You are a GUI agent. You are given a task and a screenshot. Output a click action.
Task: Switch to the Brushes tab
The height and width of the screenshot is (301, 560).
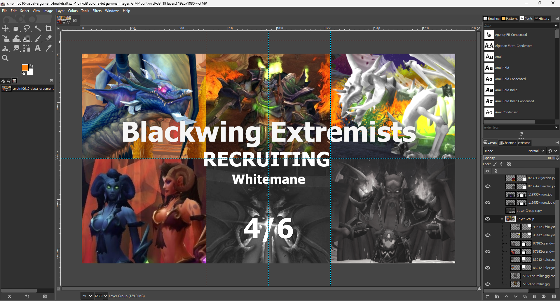(492, 19)
